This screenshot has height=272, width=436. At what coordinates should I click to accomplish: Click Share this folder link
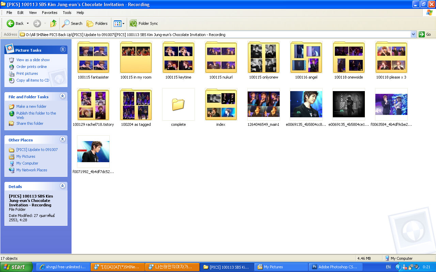30,123
